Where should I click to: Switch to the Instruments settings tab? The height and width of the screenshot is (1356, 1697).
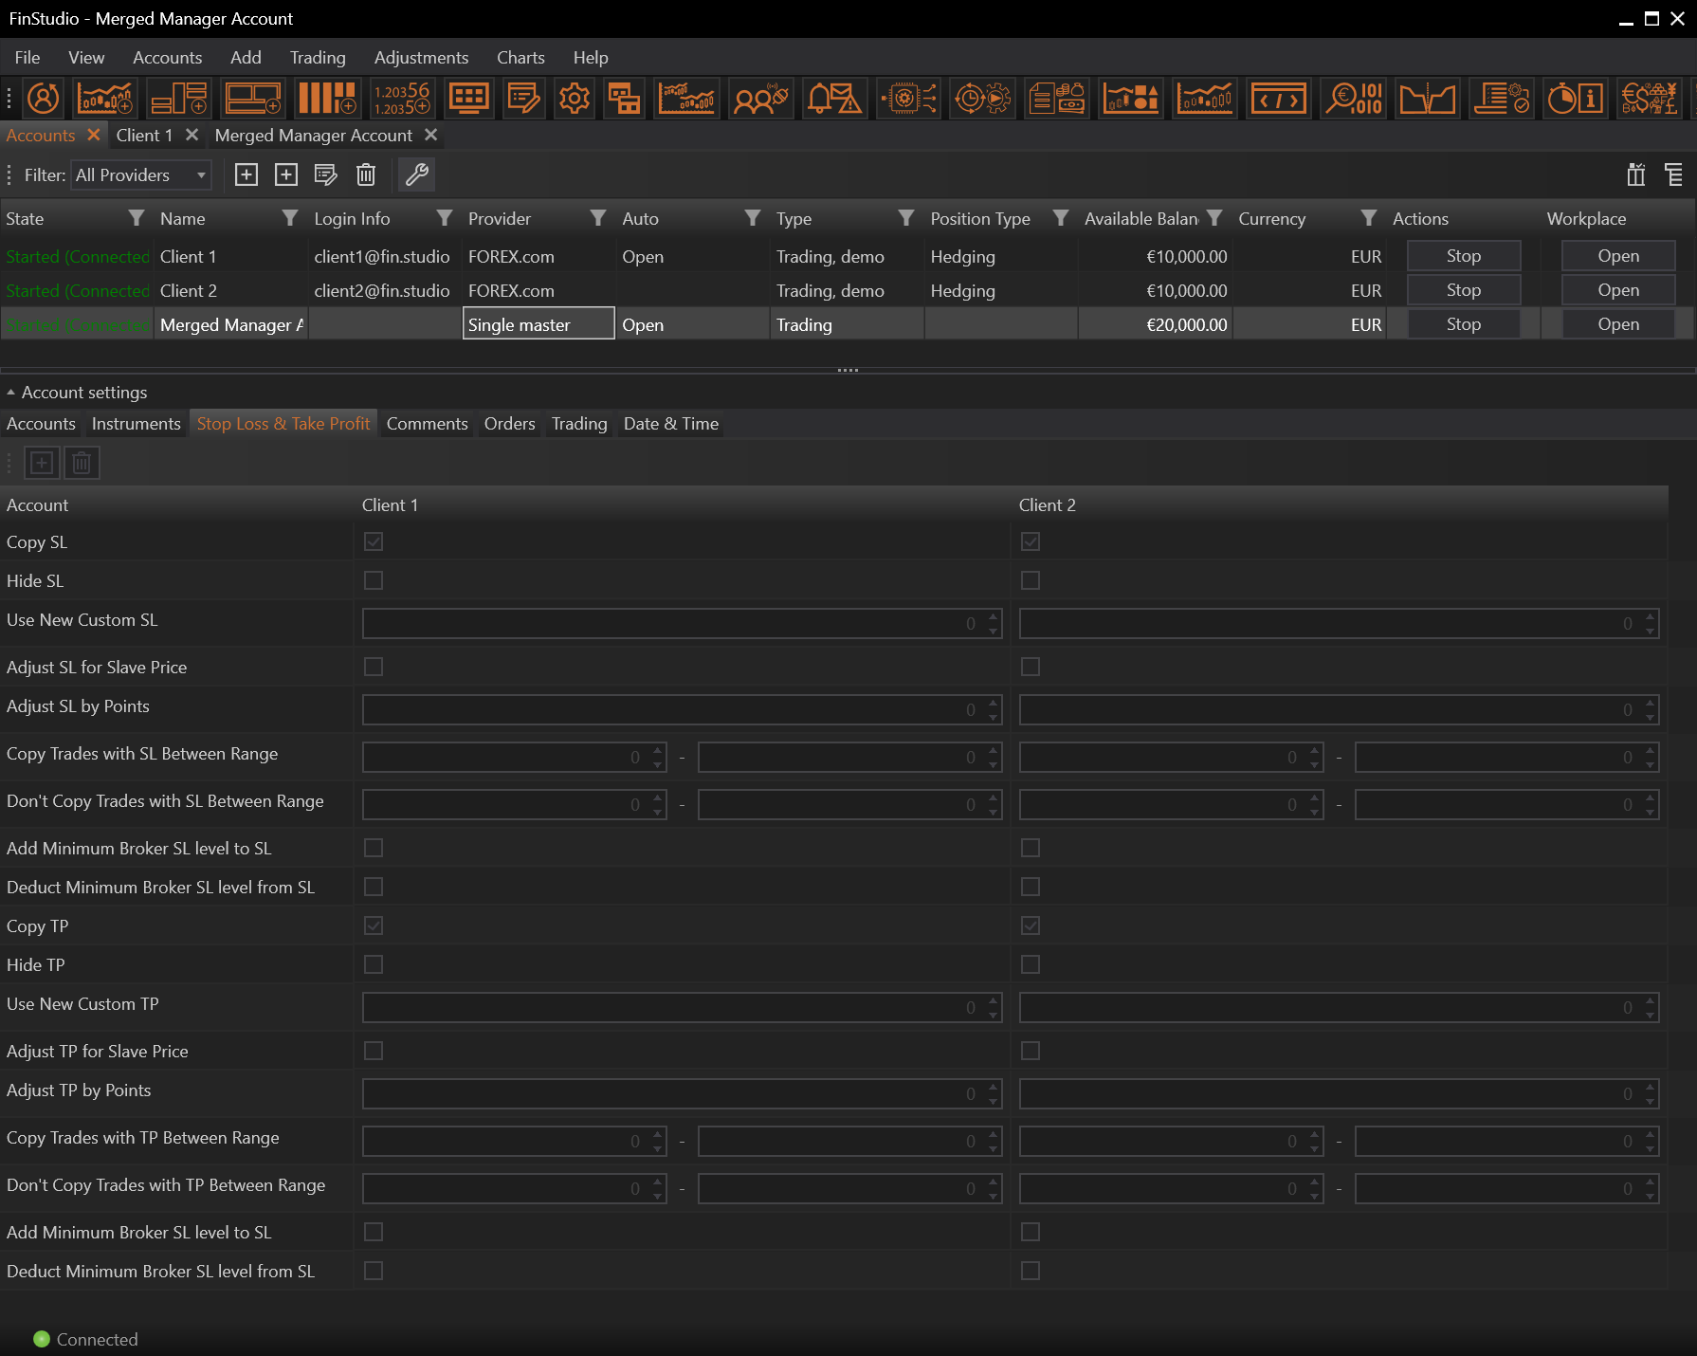[x=136, y=424]
